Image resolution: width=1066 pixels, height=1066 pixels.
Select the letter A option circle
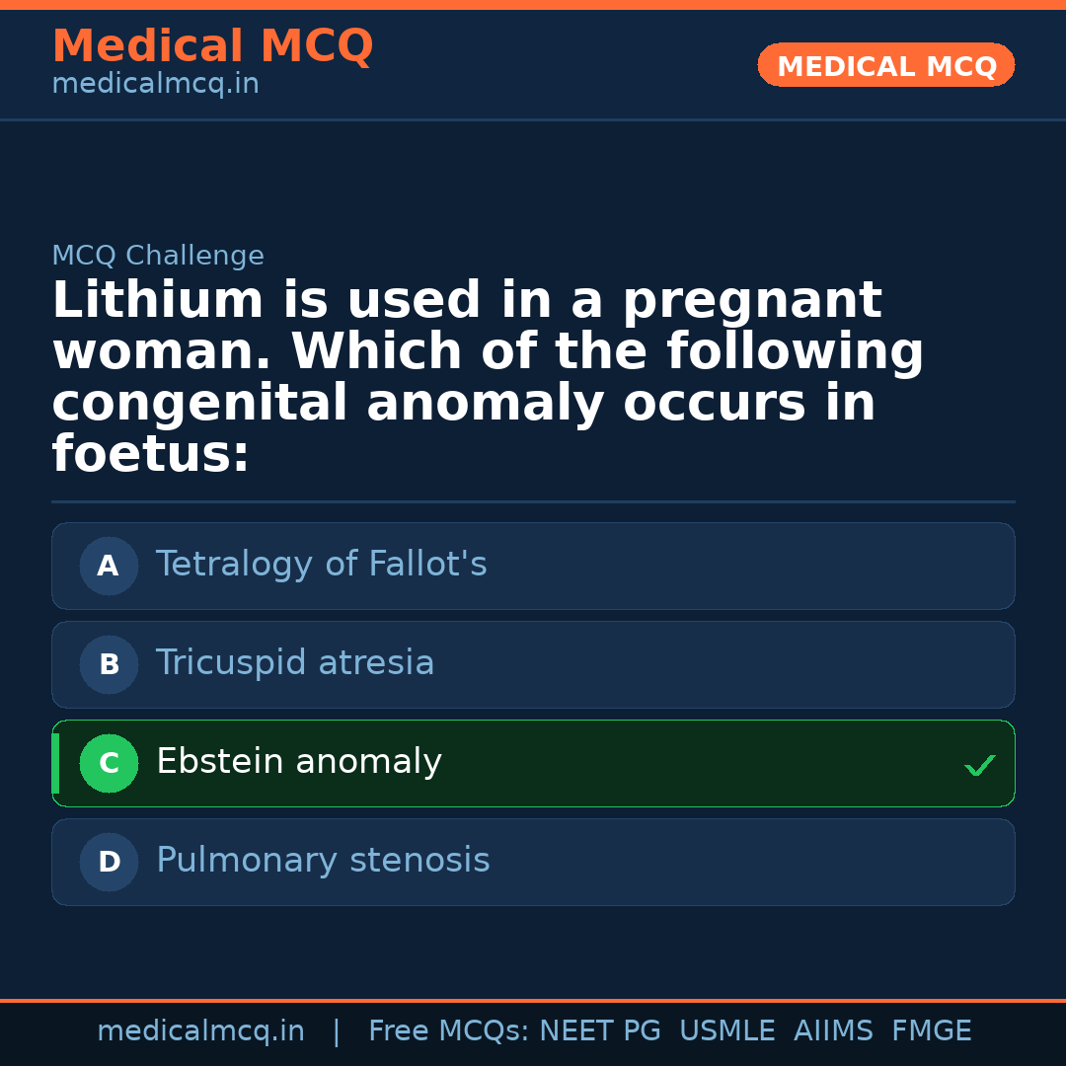[x=109, y=567]
